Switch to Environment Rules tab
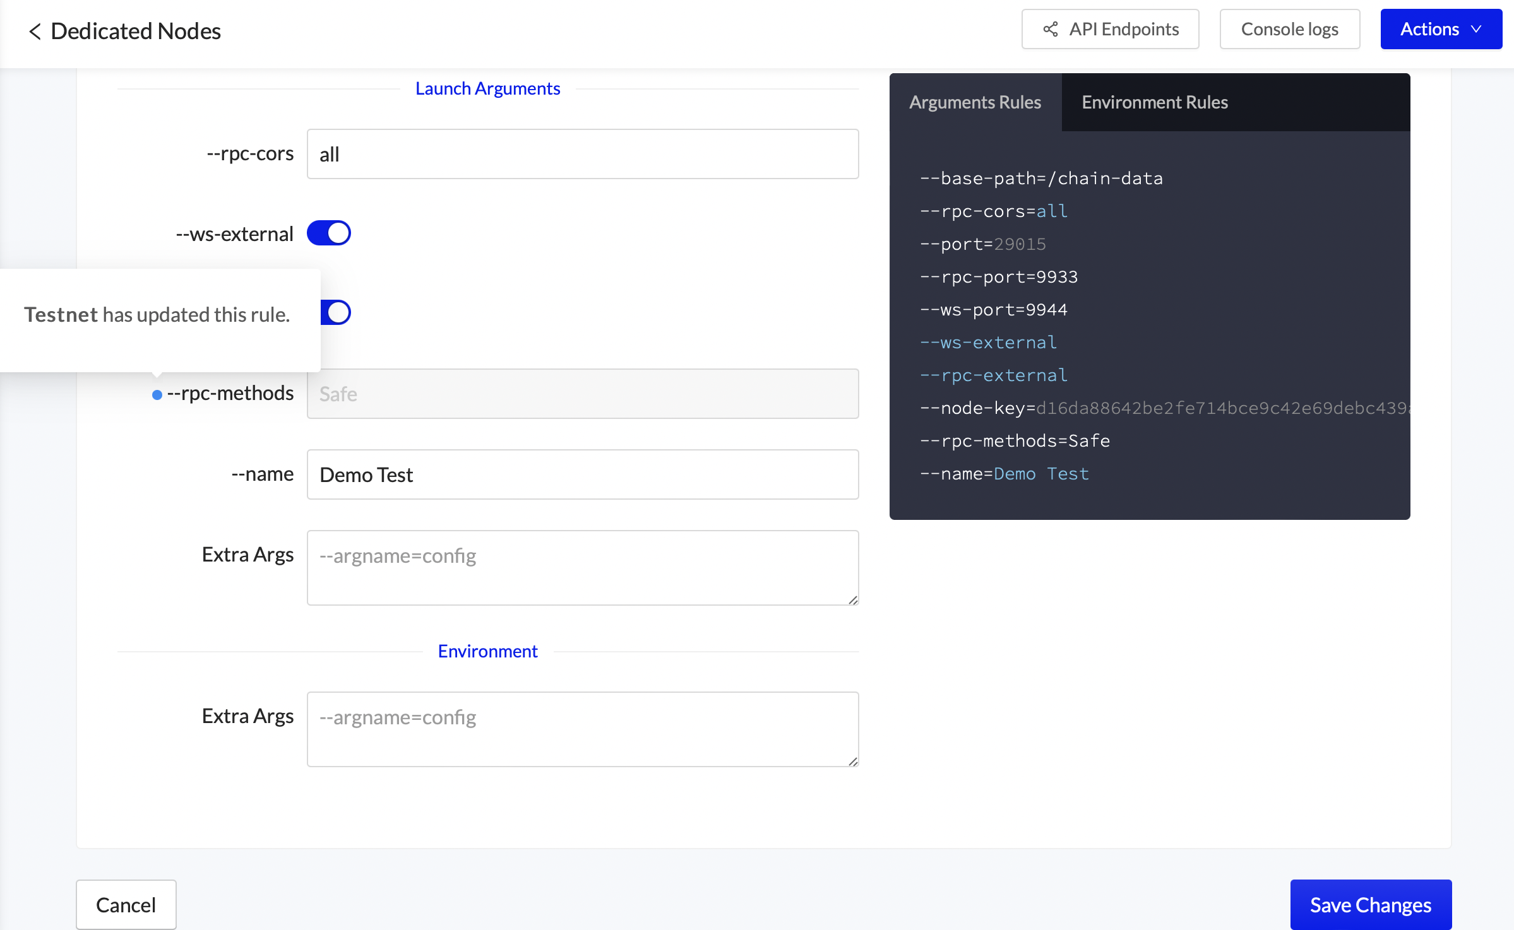This screenshot has height=930, width=1514. point(1154,102)
